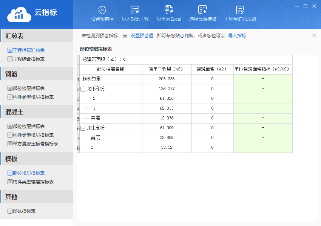Click the 云指标 cloud logo
The width and height of the screenshot is (321, 226).
(x=19, y=14)
